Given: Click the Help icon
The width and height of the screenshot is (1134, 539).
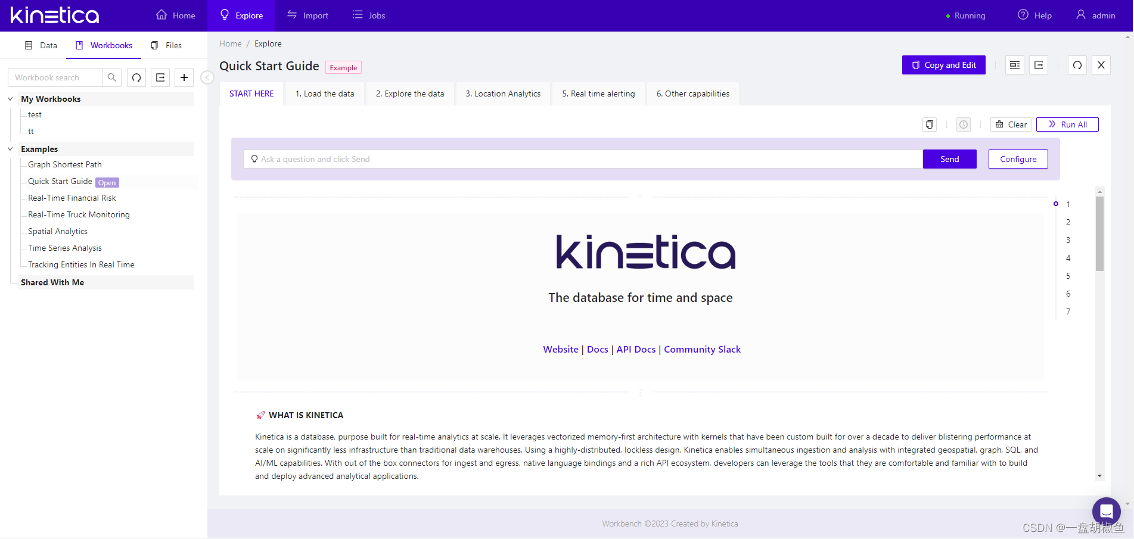Looking at the screenshot, I should point(1023,14).
